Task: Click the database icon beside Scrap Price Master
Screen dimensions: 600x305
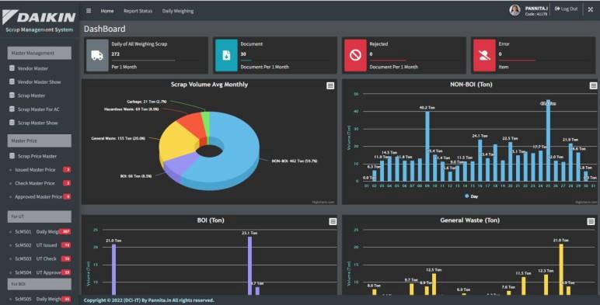Action: pyautogui.click(x=12, y=156)
